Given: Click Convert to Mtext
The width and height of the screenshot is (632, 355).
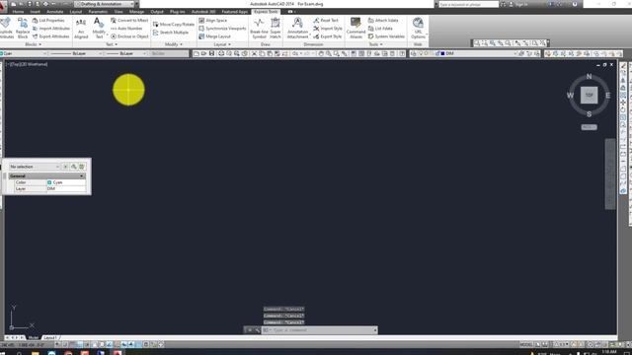Looking at the screenshot, I should (129, 20).
